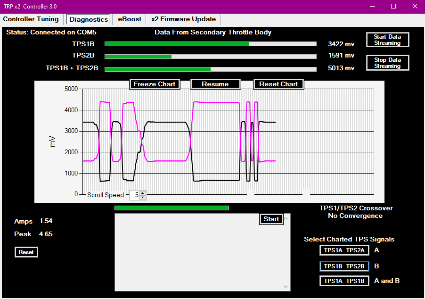Click the Select Charted TPS Signals label
This screenshot has height=299, width=425.
coord(349,239)
